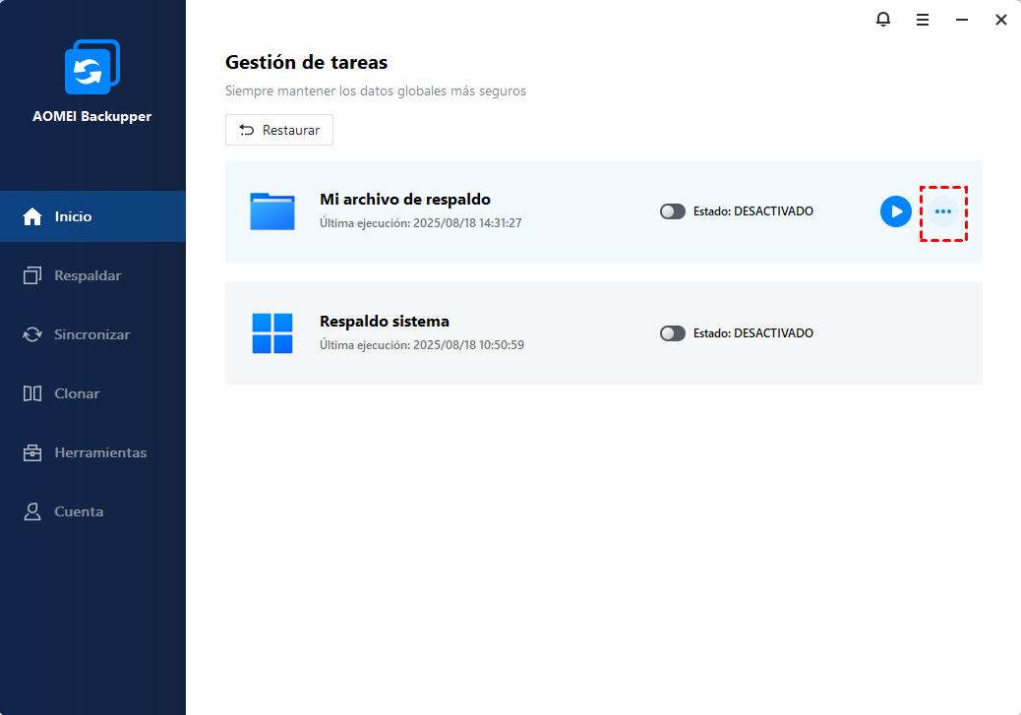Viewport: 1021px width, 715px height.
Task: Open the Sincronizar section in sidebar
Action: click(x=92, y=334)
